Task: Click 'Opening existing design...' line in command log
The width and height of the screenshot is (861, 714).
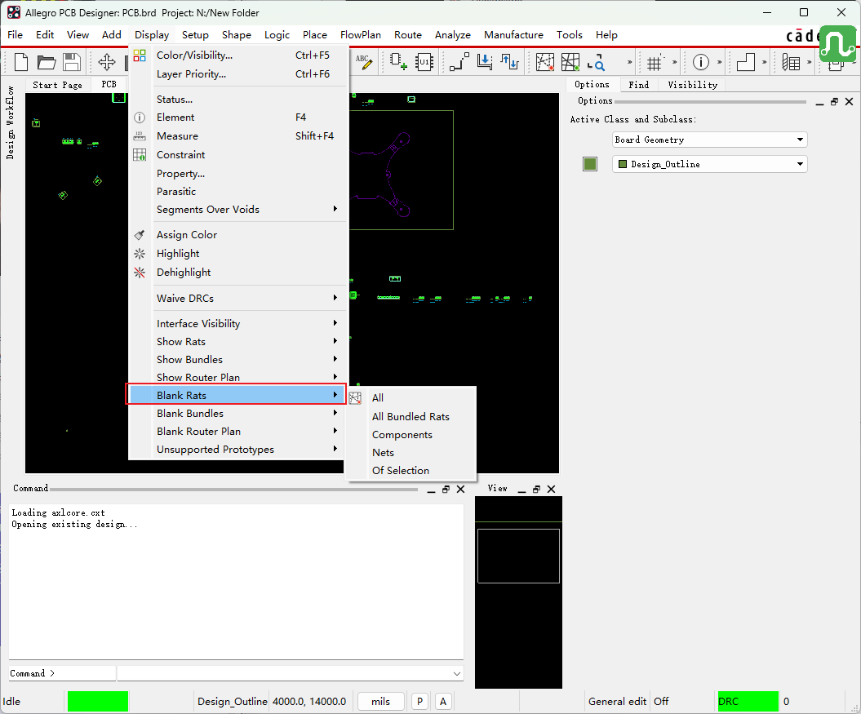Action: click(74, 525)
